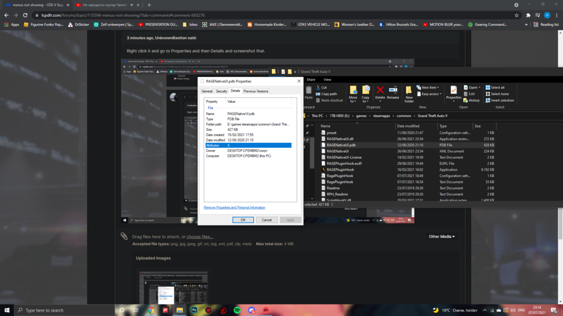The image size is (563, 316).
Task: Click the Windows Start button
Action: click(x=7, y=310)
